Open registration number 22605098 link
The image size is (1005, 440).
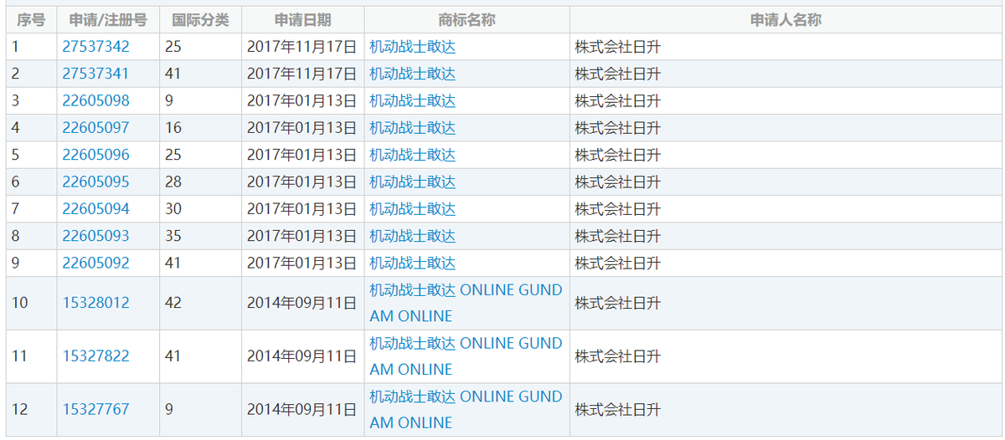tap(95, 101)
